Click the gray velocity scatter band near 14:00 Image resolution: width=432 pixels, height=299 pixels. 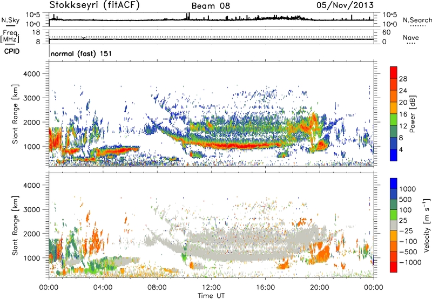238,257
